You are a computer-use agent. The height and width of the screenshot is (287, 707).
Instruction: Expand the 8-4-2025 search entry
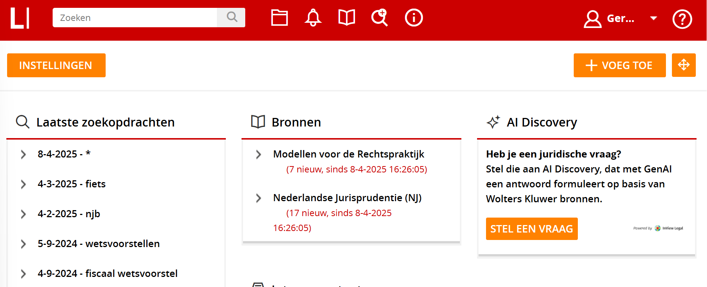(x=24, y=155)
